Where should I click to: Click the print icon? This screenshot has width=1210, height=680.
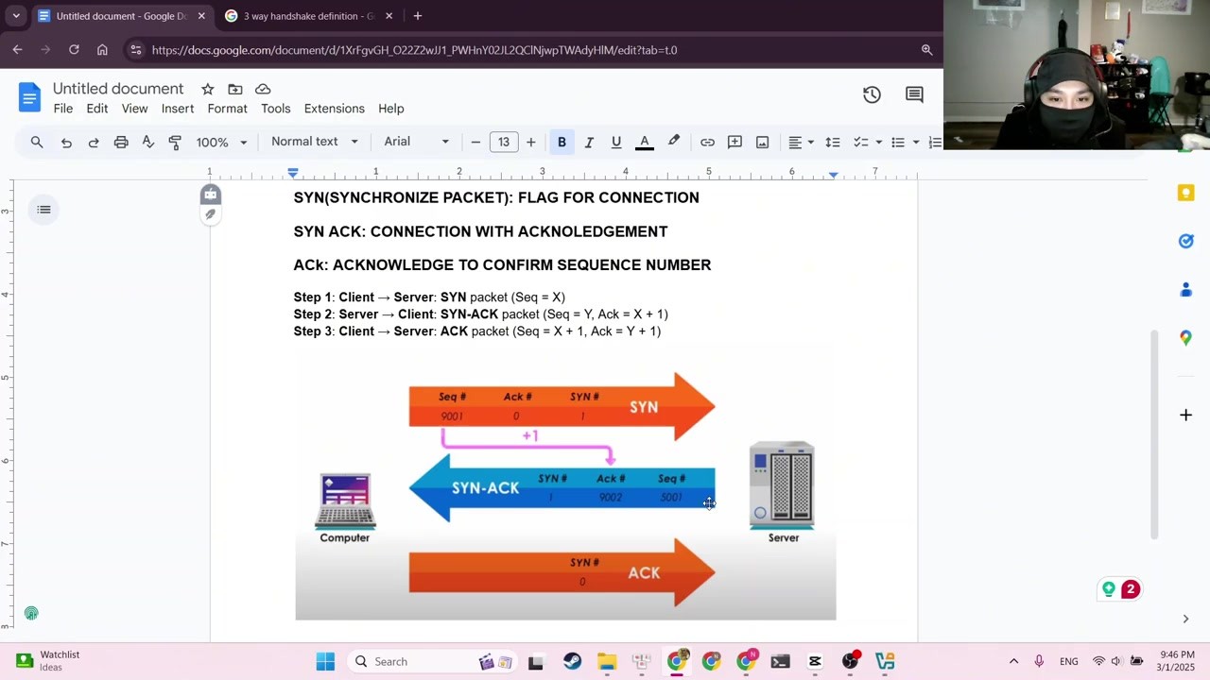point(121,143)
